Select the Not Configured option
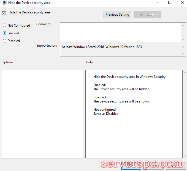Screen dimensions: 187x171 (x=4, y=25)
